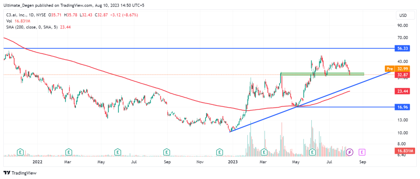
Task: Click the 43.00 price axis label
Action: click(402, 61)
